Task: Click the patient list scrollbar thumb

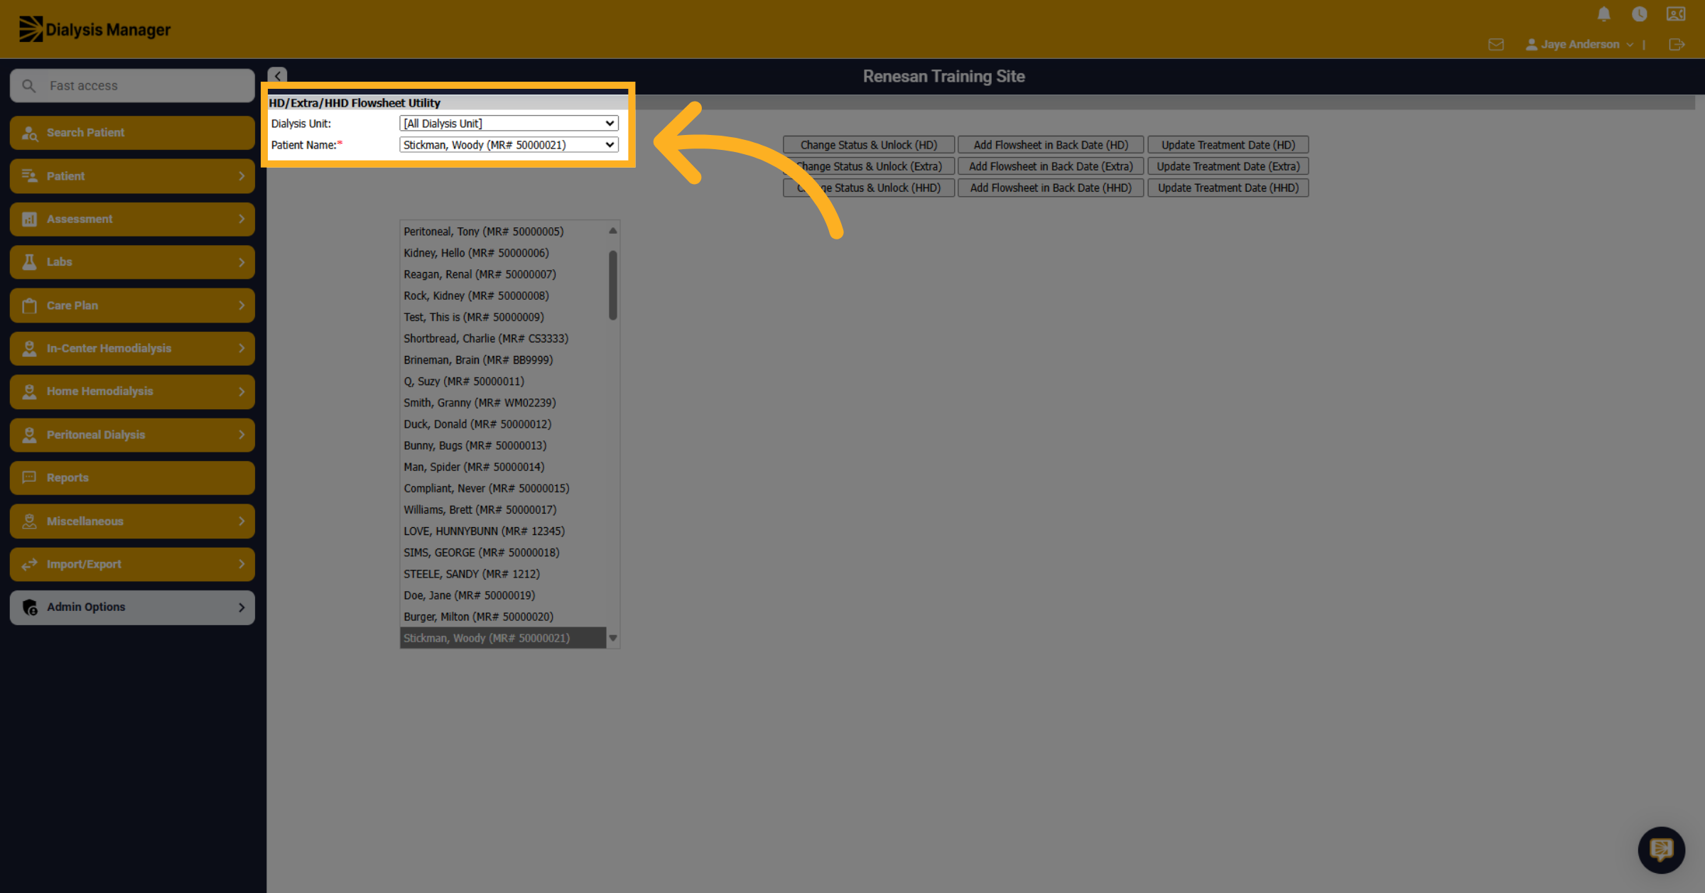Action: [x=612, y=285]
